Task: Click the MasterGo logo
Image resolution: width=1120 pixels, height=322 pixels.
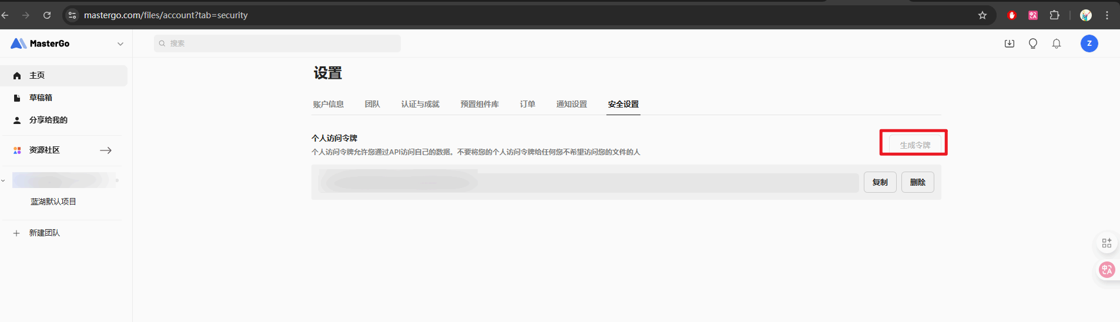Action: [40, 43]
